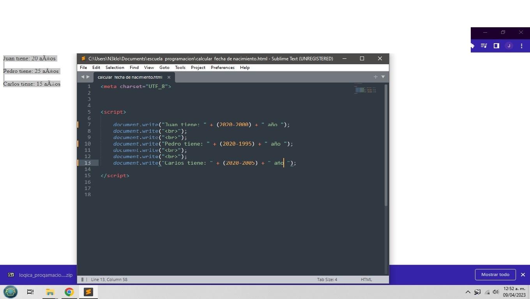Click line number 13 in gutter
The width and height of the screenshot is (530, 299).
click(x=88, y=163)
